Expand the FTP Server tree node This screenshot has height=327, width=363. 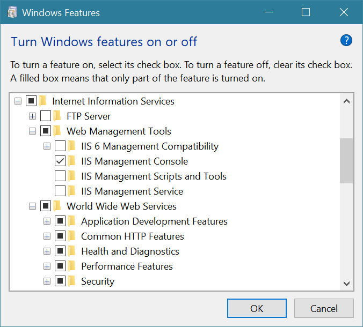(x=33, y=116)
